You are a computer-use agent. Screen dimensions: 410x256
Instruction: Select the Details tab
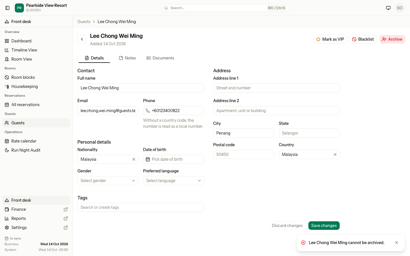pyautogui.click(x=94, y=58)
